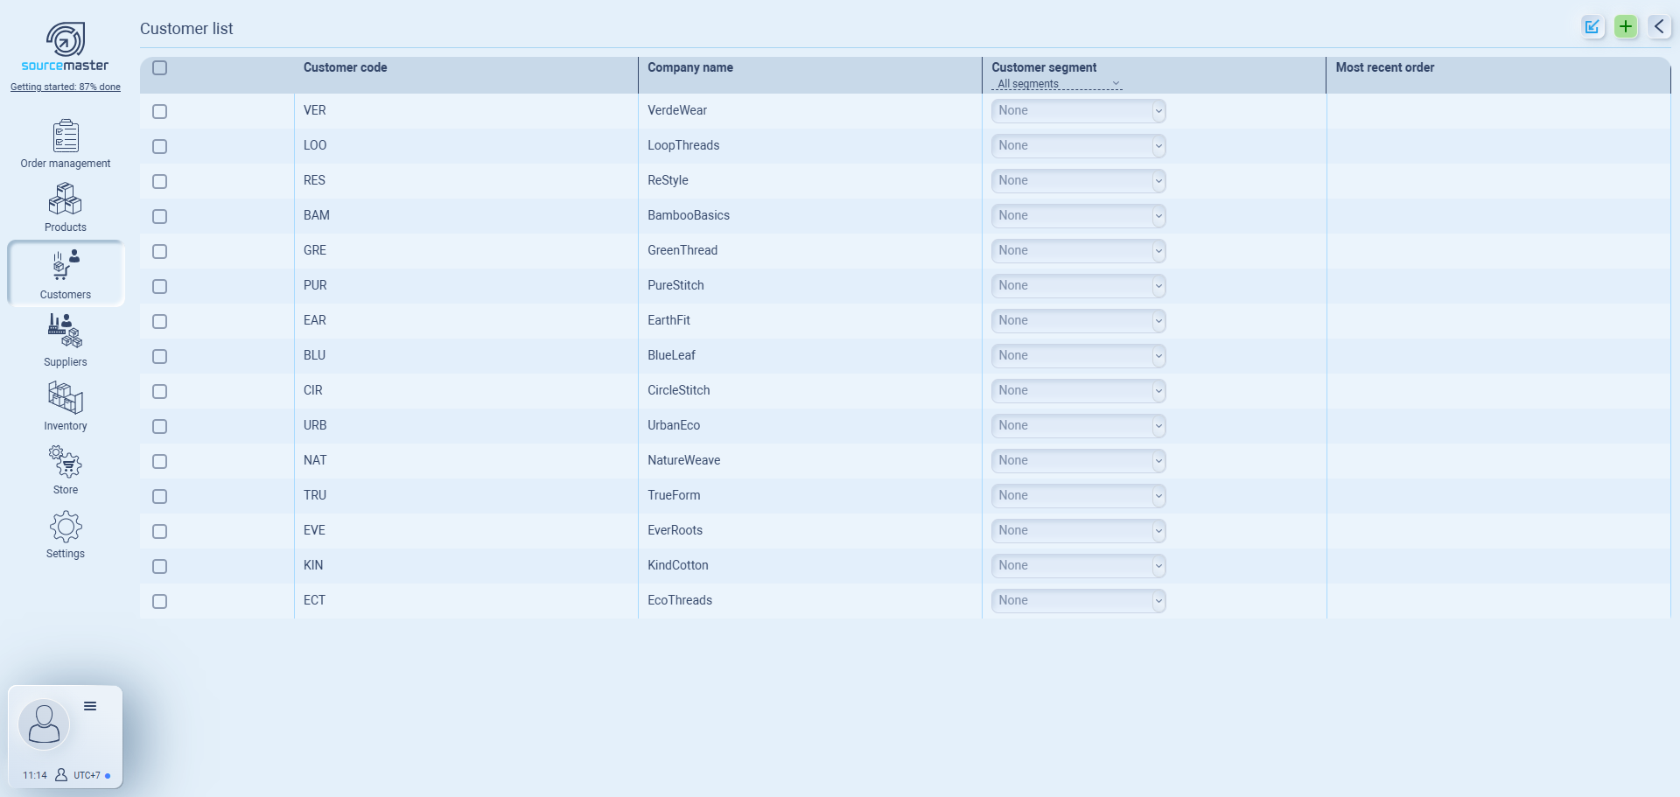1680x797 pixels.
Task: Open the hamburger menu beside the avatar
Action: (90, 706)
